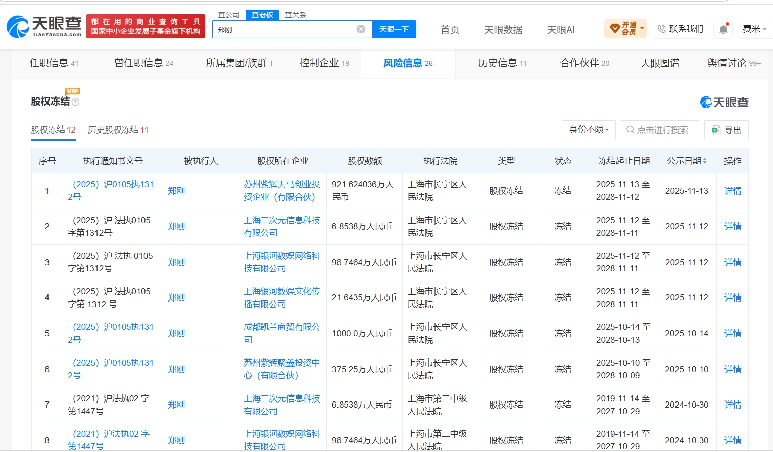Open 上海银河数娱网络科技有限公司 link in row 3

coord(282,262)
